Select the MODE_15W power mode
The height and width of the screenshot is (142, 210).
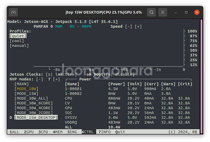[26, 94]
